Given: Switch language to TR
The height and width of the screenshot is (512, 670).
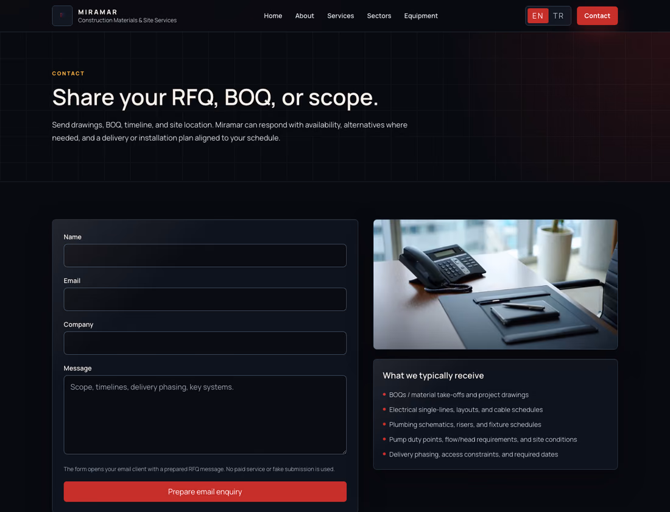Looking at the screenshot, I should tap(558, 16).
